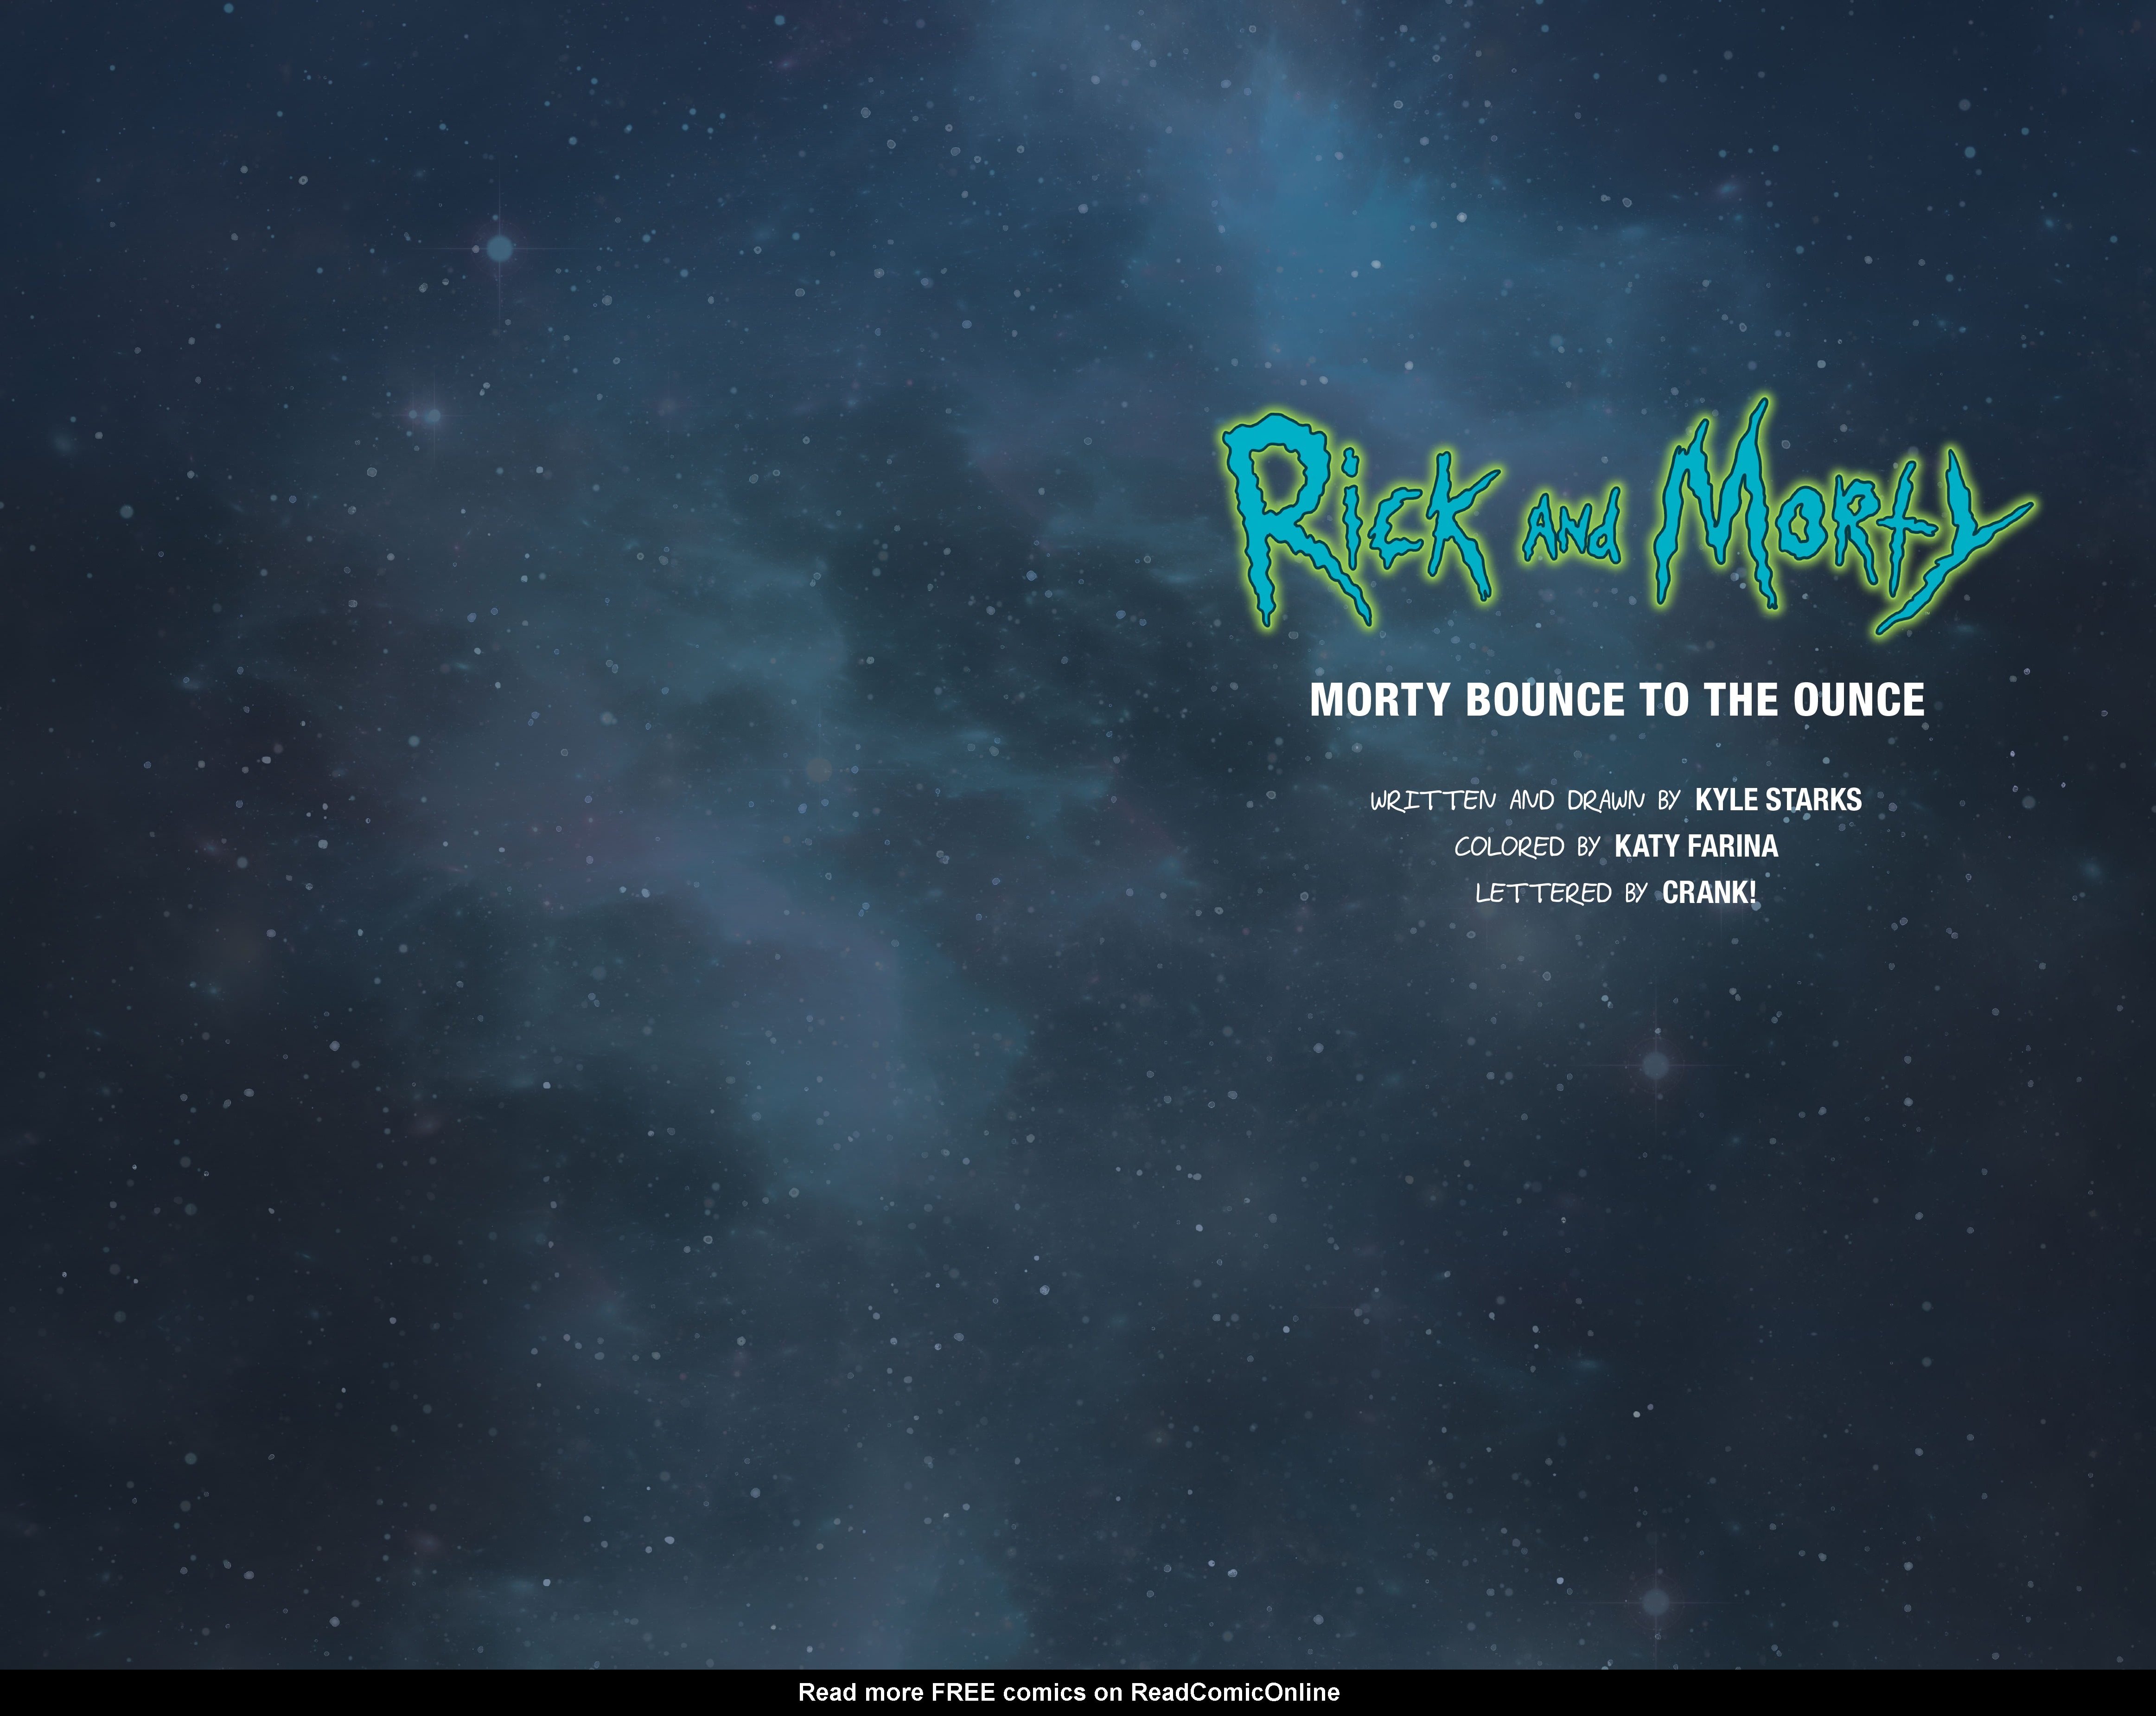Viewport: 2156px width, 1716px height.
Task: Select the letterer name 'Crank!'
Action: coord(1709,893)
